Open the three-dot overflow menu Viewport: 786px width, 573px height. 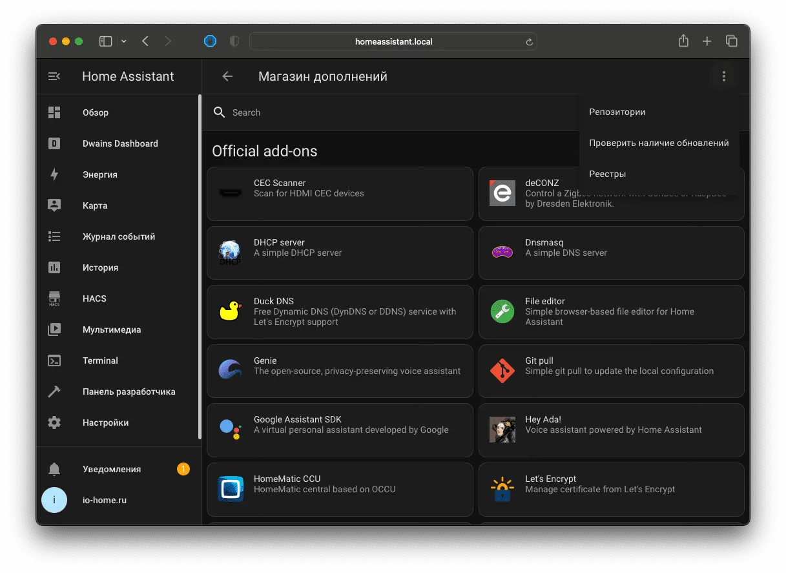723,76
